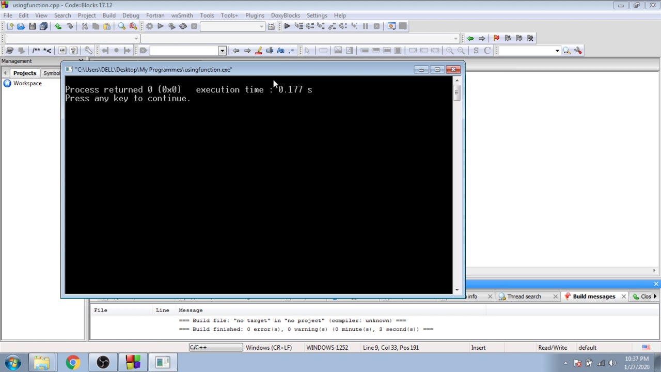Click the Paste clipboard icon
Viewport: 661px width, 372px height.
coord(107,26)
